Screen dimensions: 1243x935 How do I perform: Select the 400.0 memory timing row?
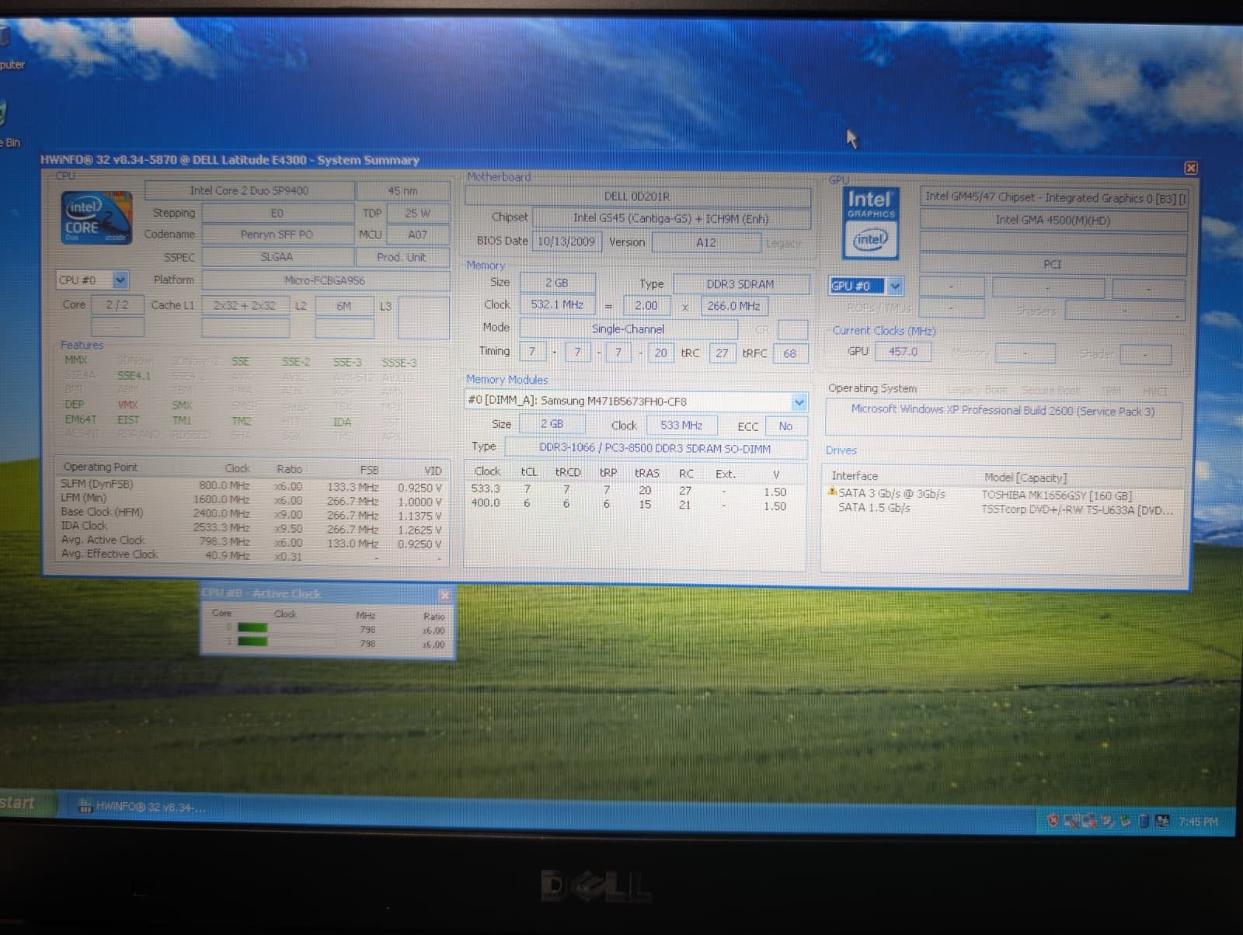pyautogui.click(x=634, y=505)
